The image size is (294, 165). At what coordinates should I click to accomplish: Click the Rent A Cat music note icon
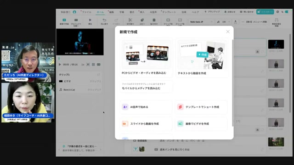click(x=61, y=90)
